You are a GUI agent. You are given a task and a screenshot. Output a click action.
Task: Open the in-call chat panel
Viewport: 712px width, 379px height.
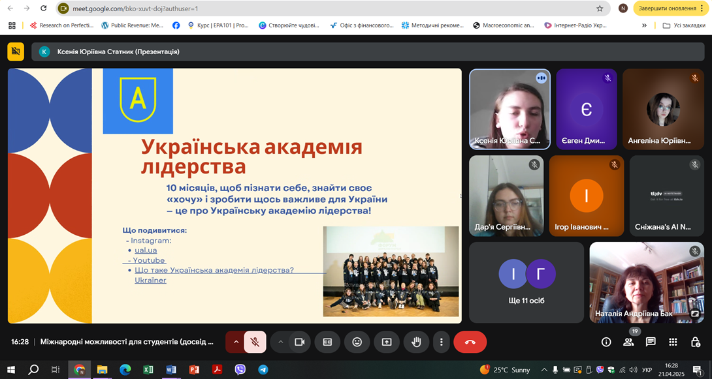tap(651, 342)
